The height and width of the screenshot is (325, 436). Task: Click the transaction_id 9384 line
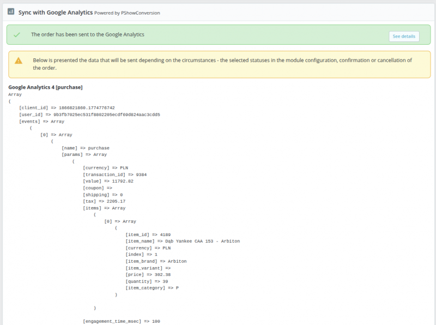pyautogui.click(x=114, y=174)
